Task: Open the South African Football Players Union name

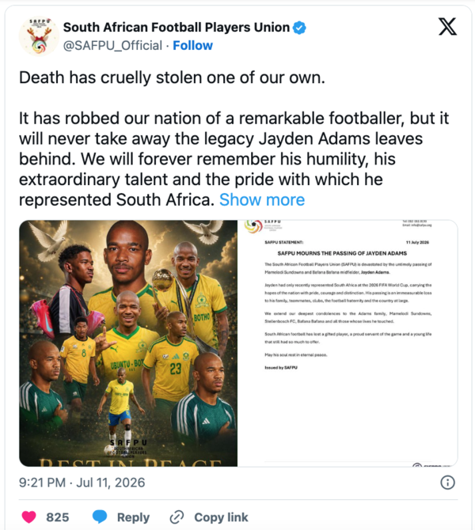Action: tap(177, 28)
